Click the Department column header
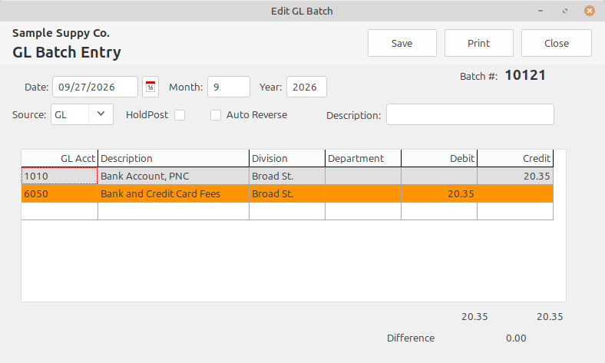This screenshot has width=605, height=363. tap(363, 159)
